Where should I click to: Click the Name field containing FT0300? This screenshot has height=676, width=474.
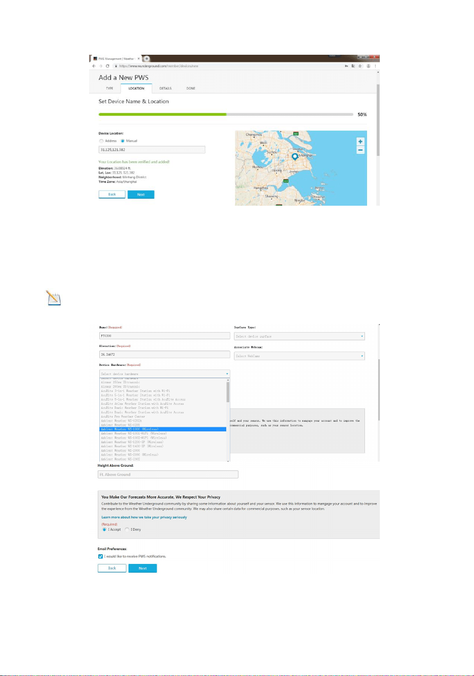[x=164, y=336]
